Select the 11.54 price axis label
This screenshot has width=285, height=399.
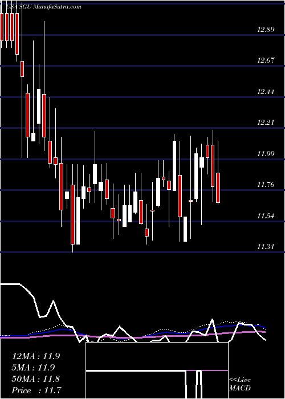coord(266,216)
